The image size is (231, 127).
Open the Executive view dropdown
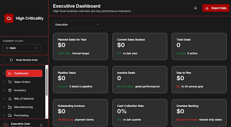[x=77, y=24]
